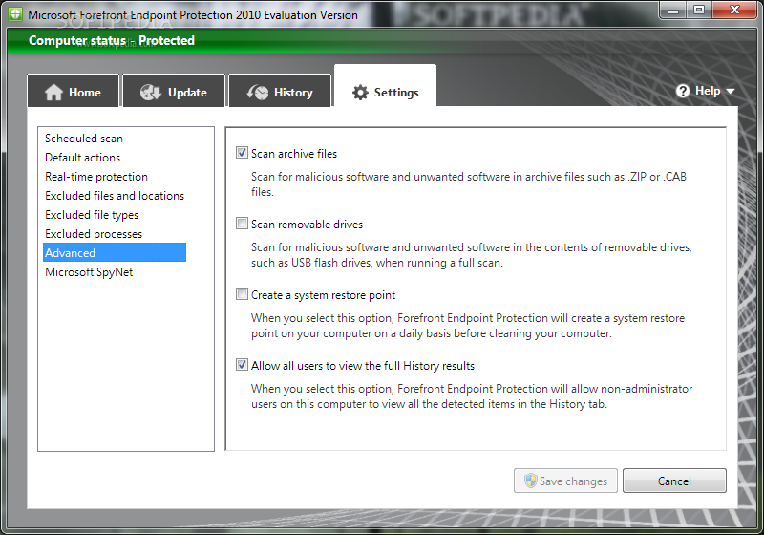Enable Scan removable drives checkbox
The image size is (764, 535).
point(242,224)
